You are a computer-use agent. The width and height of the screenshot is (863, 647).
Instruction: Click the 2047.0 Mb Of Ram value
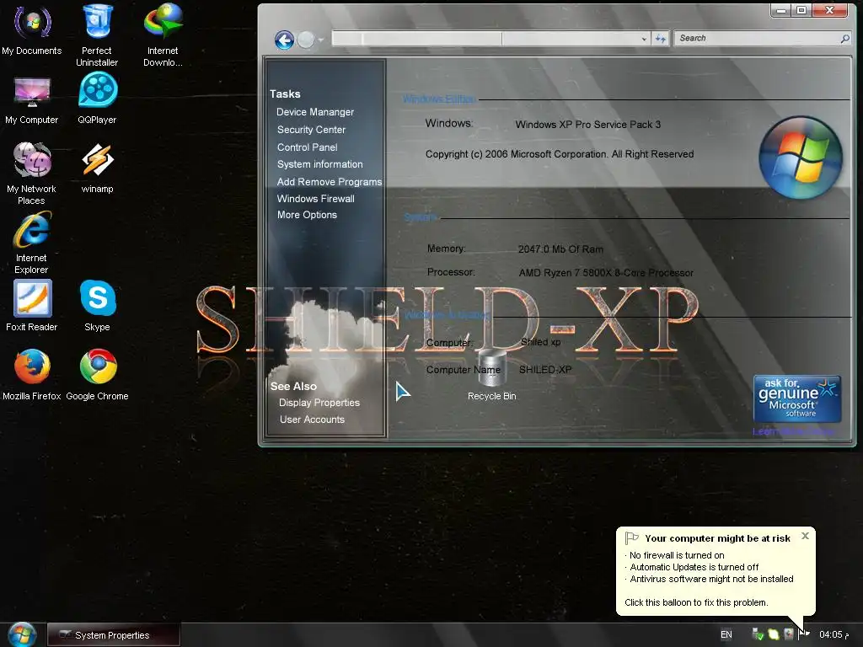tap(560, 249)
